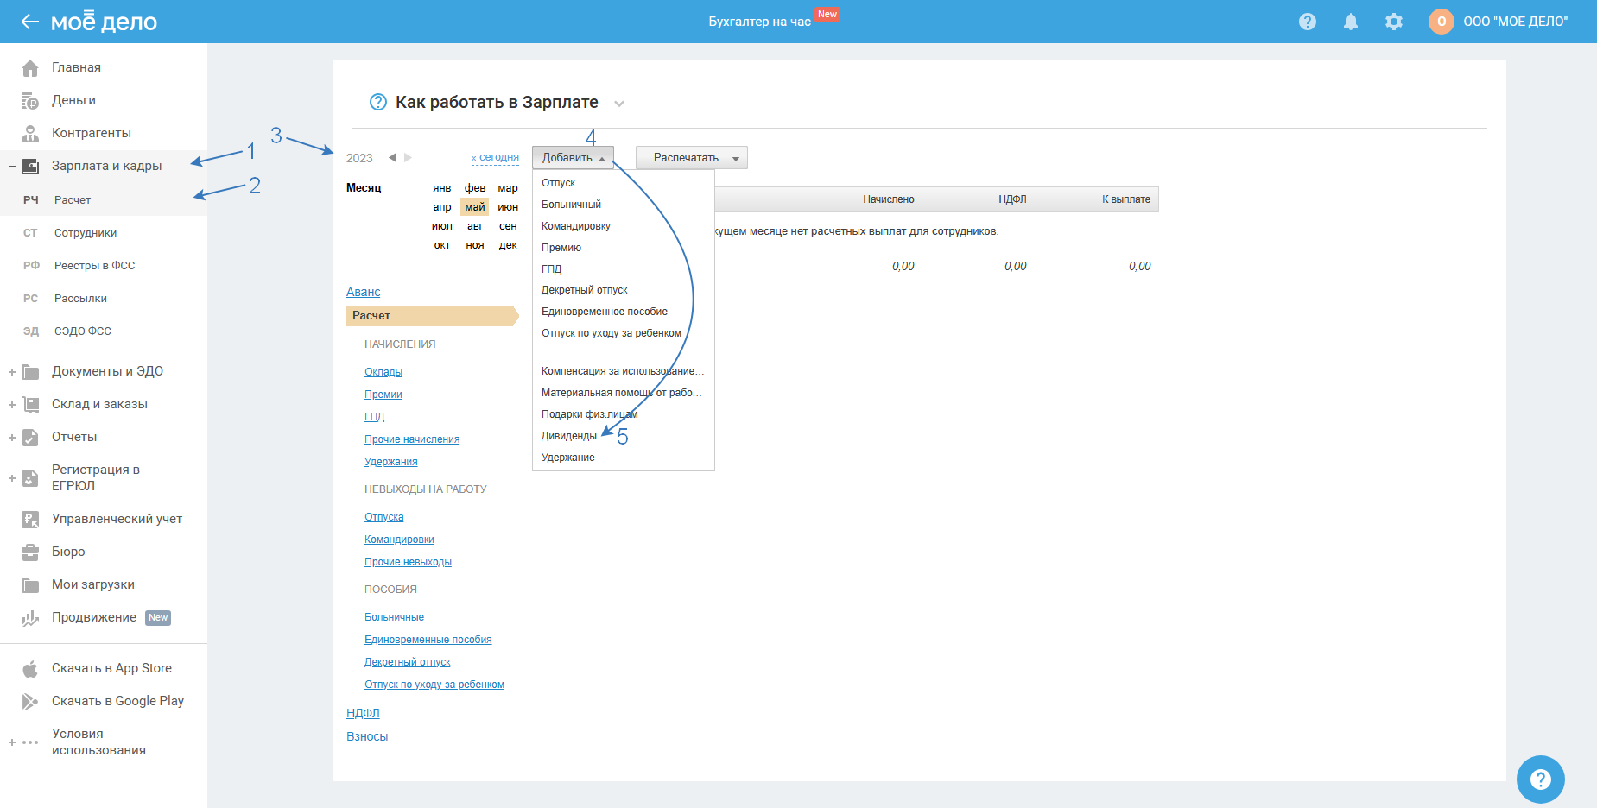Click the back arrow in the header
Screen dimensions: 1597x808
30,22
